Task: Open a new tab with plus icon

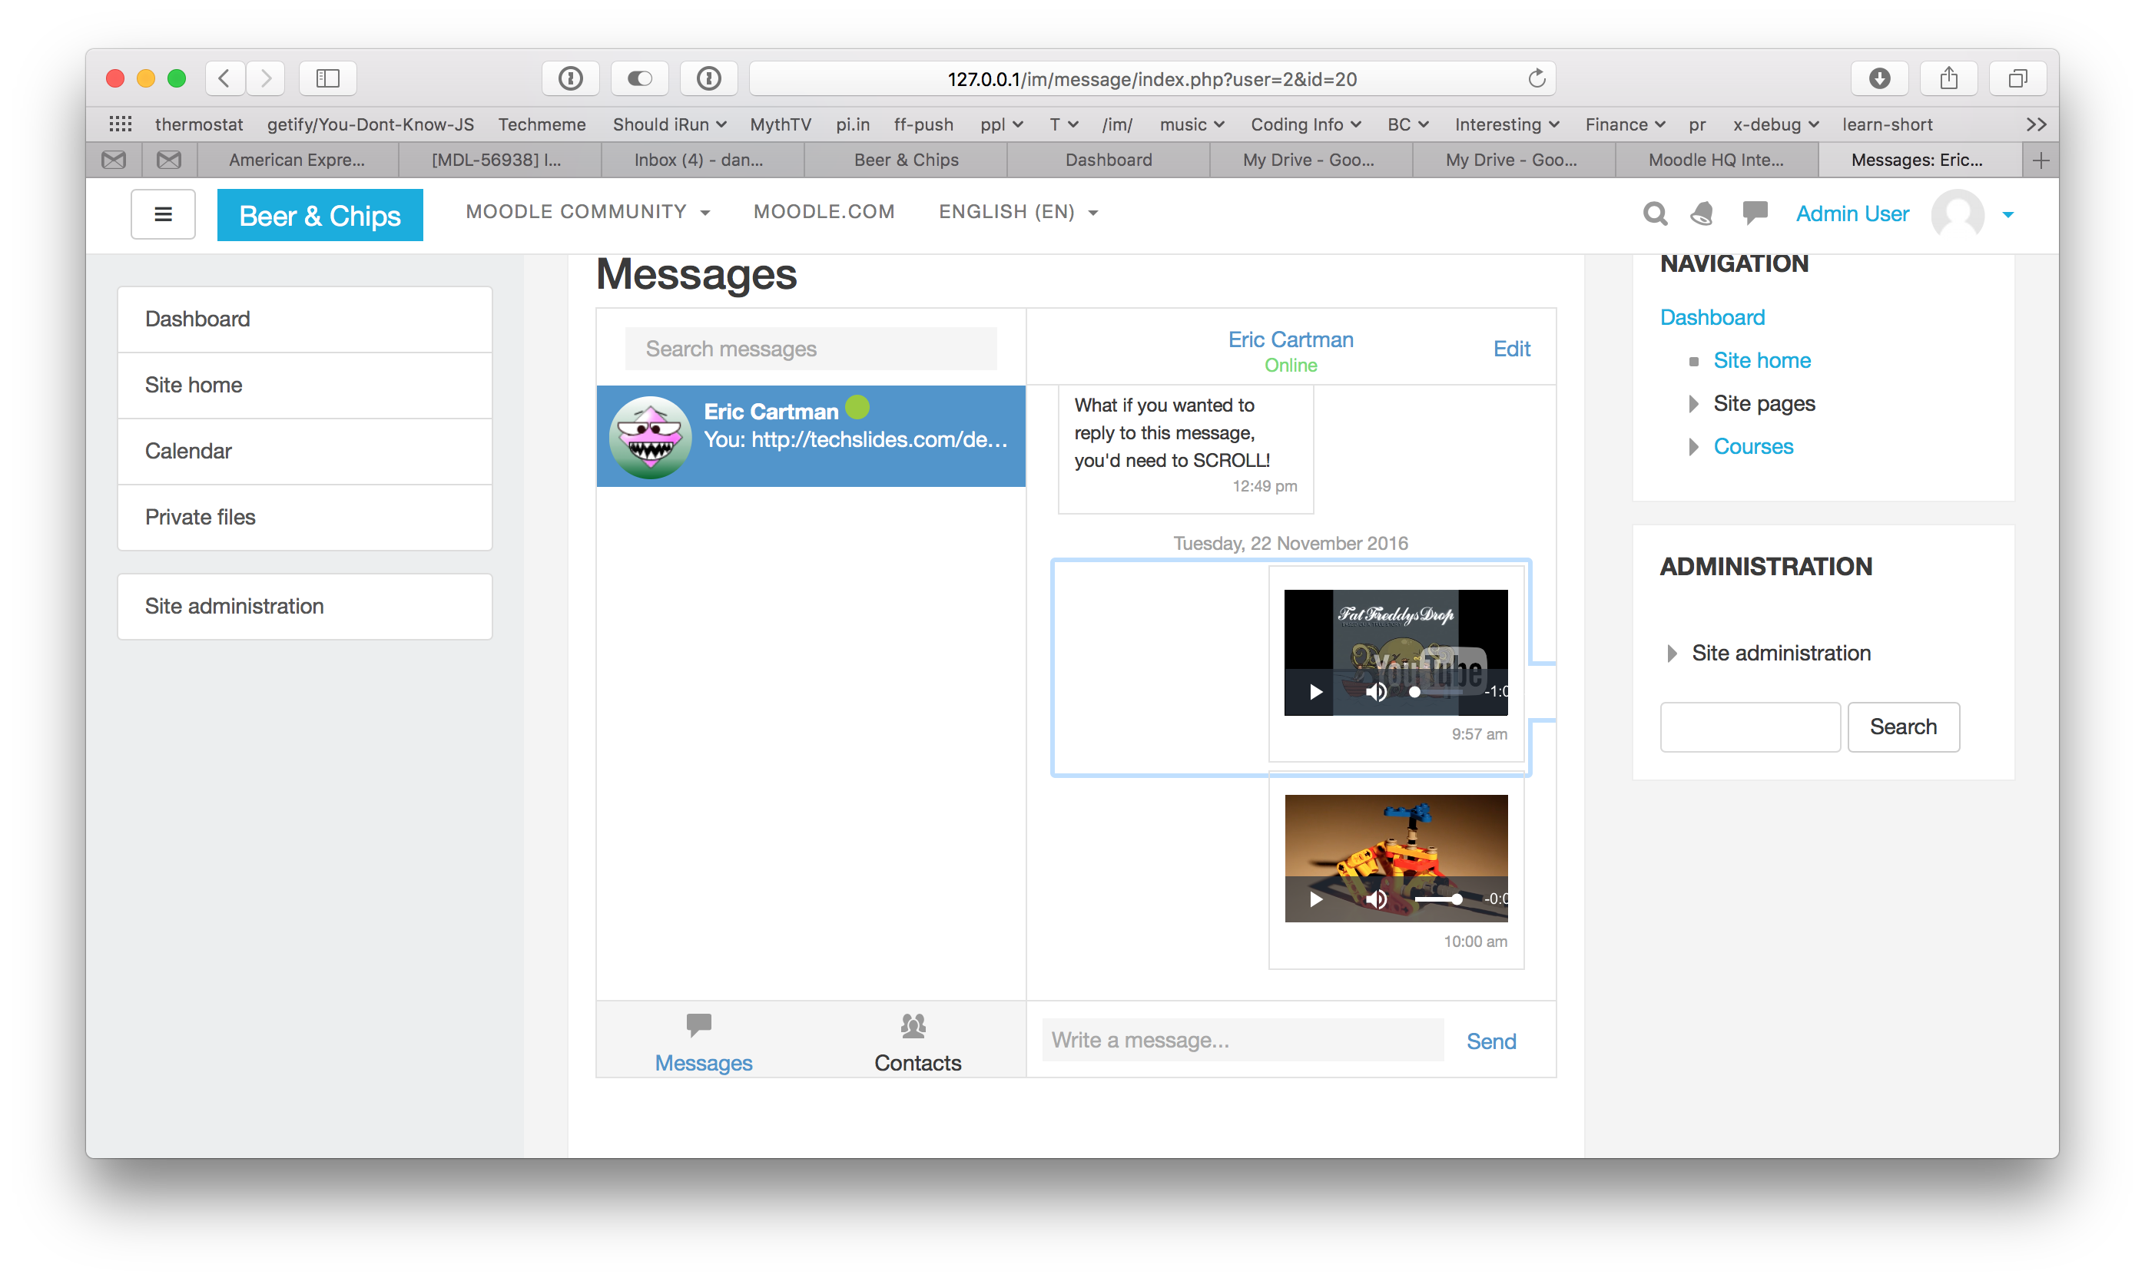Action: [x=2041, y=160]
